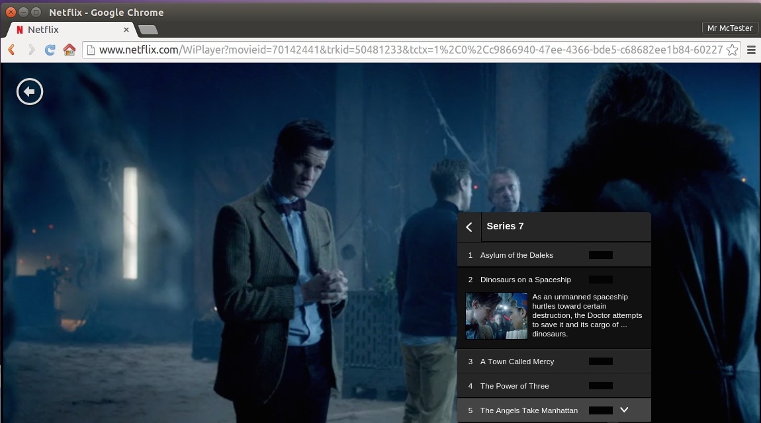Click progress bar of A Town Called Mercy
Image resolution: width=761 pixels, height=423 pixels.
[600, 362]
